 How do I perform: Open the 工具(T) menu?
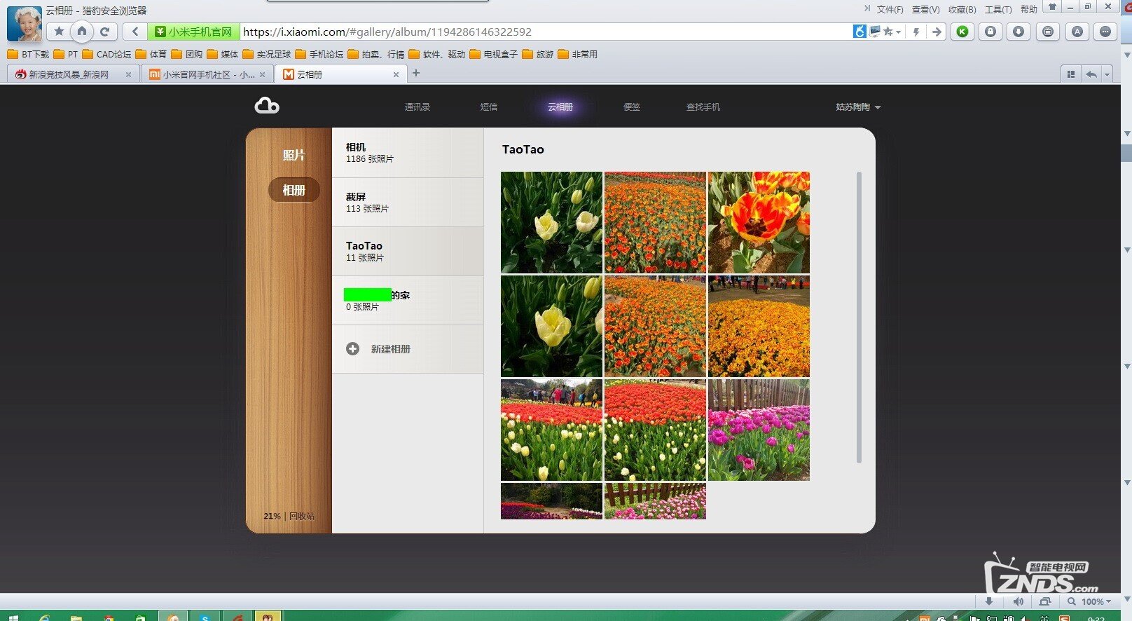pyautogui.click(x=998, y=9)
